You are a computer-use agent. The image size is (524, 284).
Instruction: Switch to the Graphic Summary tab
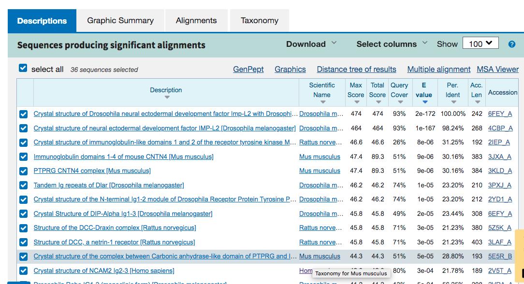pyautogui.click(x=120, y=21)
